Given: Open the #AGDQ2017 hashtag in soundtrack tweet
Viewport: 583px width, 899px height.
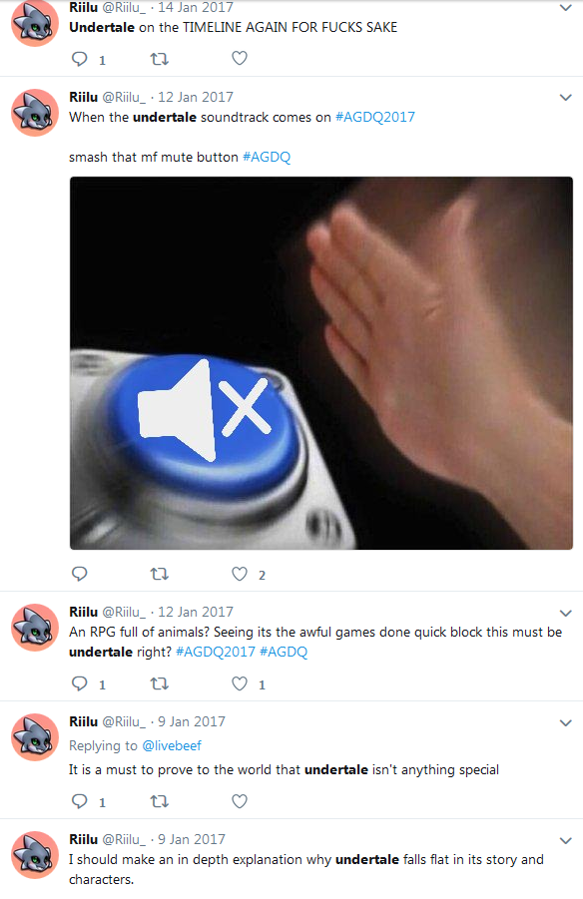Looking at the screenshot, I should [374, 117].
